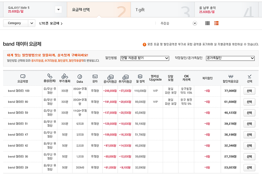Screen dimensions: 262x175
Task: Click the 월 정액 stacked coins icon
Action: tap(140, 76)
